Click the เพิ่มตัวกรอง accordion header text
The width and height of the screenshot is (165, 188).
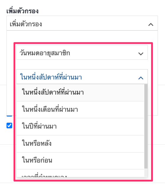(26, 24)
